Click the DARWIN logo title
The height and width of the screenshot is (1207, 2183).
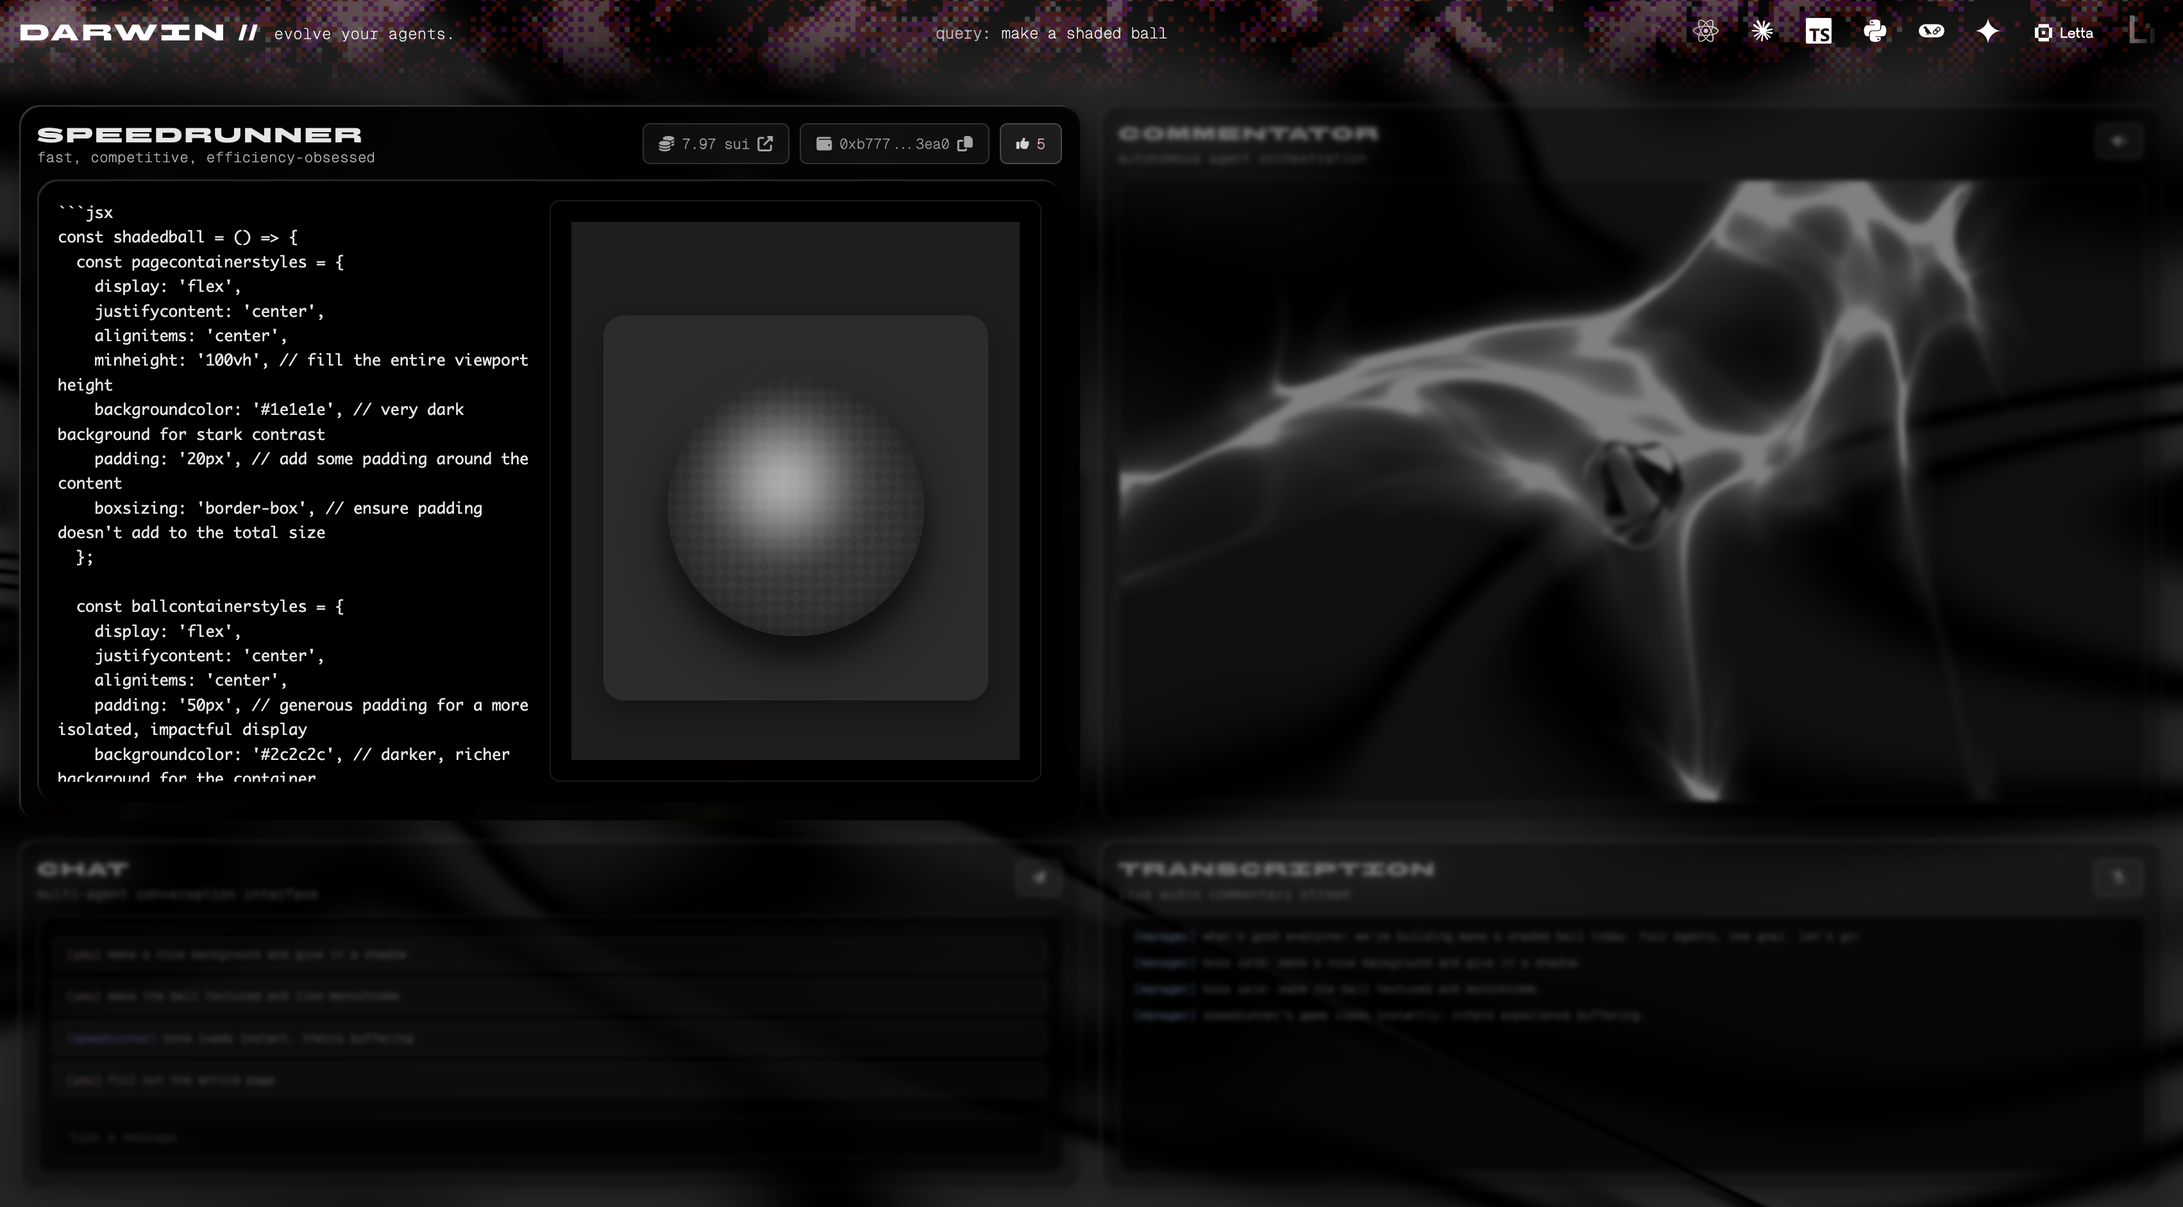(x=122, y=33)
